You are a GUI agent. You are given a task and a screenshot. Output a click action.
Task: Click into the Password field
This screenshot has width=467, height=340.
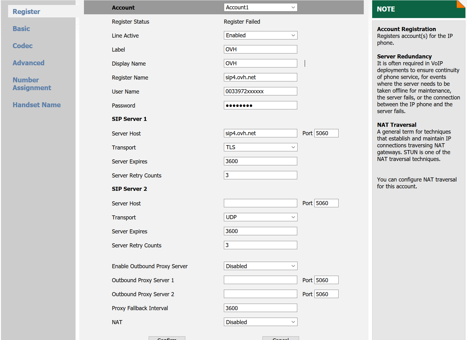pos(260,105)
